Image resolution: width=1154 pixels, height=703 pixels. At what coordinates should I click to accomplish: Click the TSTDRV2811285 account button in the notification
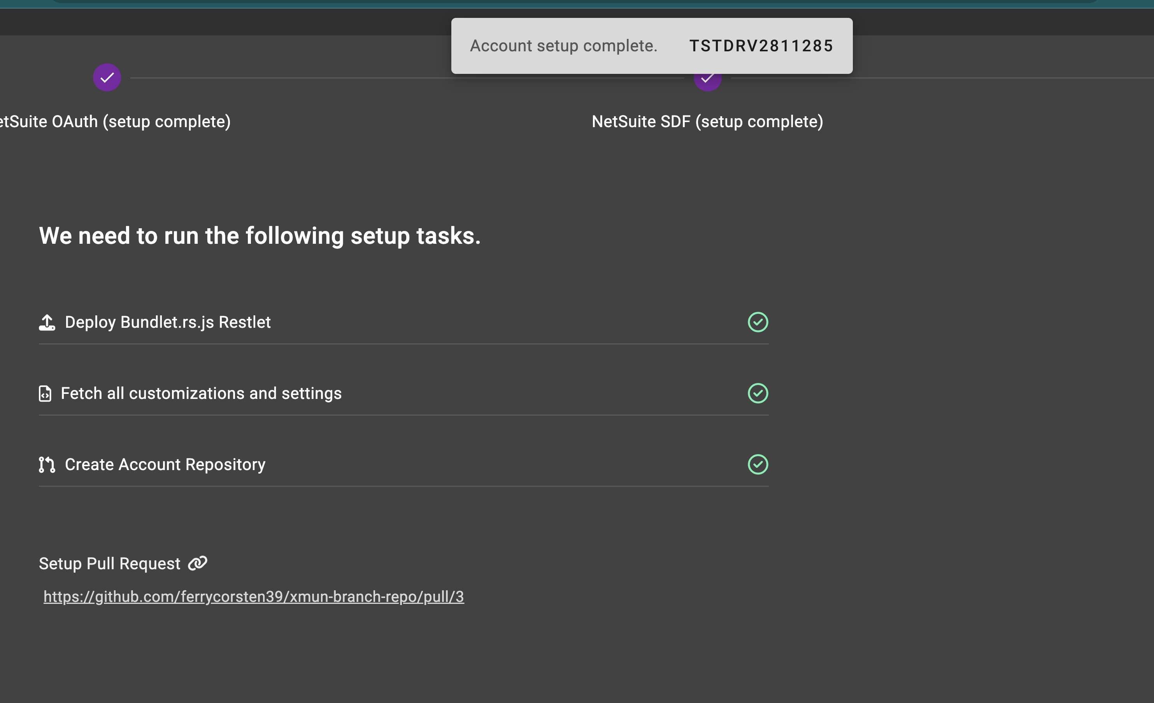pos(761,46)
